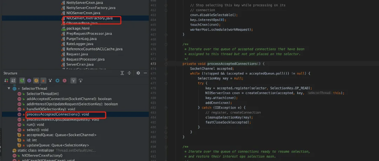Select addAcceptedConnection(SocketChannel) method
The width and height of the screenshot is (379, 161).
[69, 99]
